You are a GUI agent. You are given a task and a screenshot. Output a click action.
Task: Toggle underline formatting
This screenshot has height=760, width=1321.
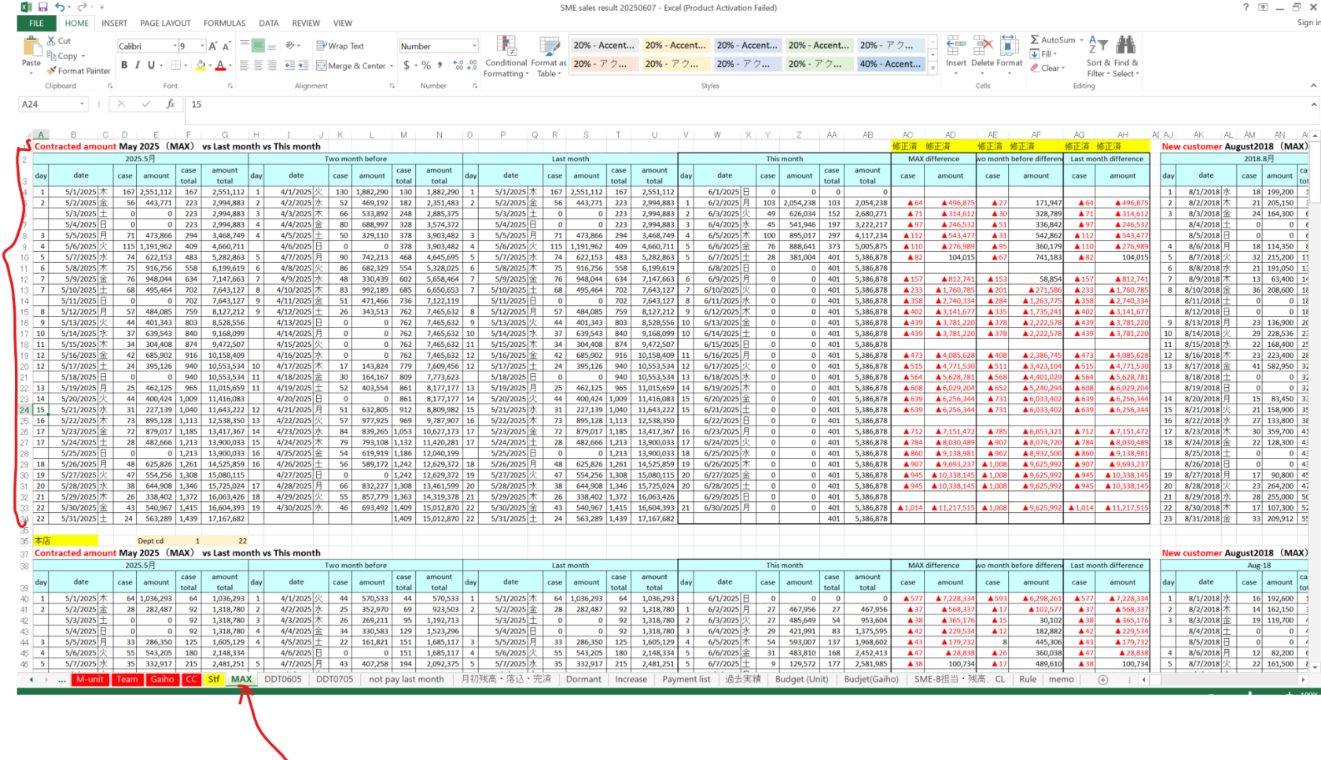[151, 65]
